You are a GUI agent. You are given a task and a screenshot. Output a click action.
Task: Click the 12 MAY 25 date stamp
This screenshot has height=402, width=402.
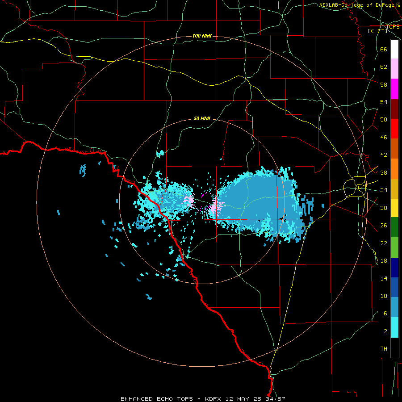pyautogui.click(x=243, y=399)
